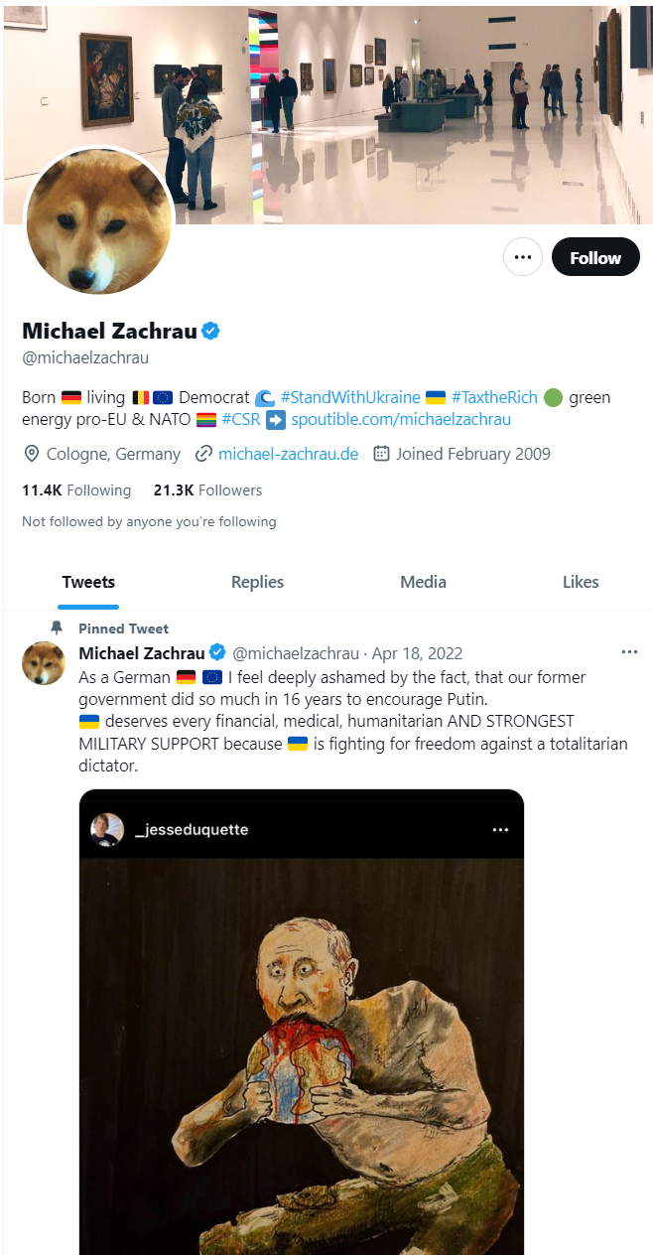Open the profile more options ellipsis button

pos(523,257)
